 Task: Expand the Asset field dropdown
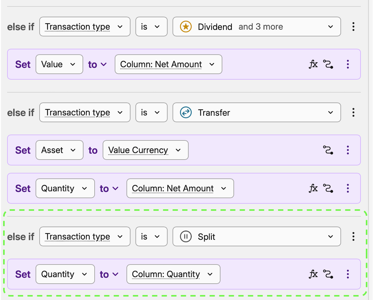pyautogui.click(x=59, y=150)
